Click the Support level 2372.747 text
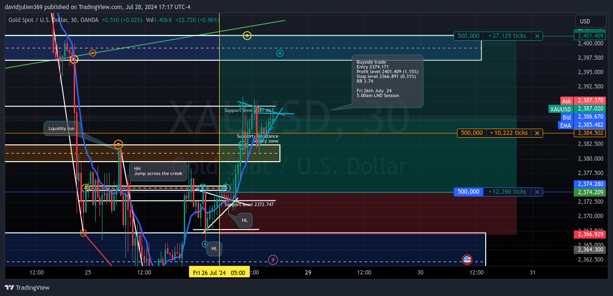The width and height of the screenshot is (613, 296). click(x=249, y=205)
